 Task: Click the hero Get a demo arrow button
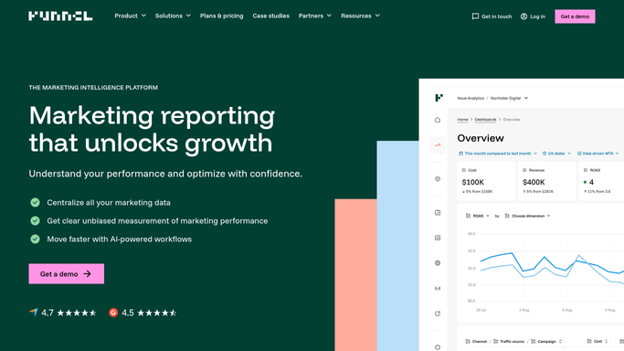coord(67,274)
